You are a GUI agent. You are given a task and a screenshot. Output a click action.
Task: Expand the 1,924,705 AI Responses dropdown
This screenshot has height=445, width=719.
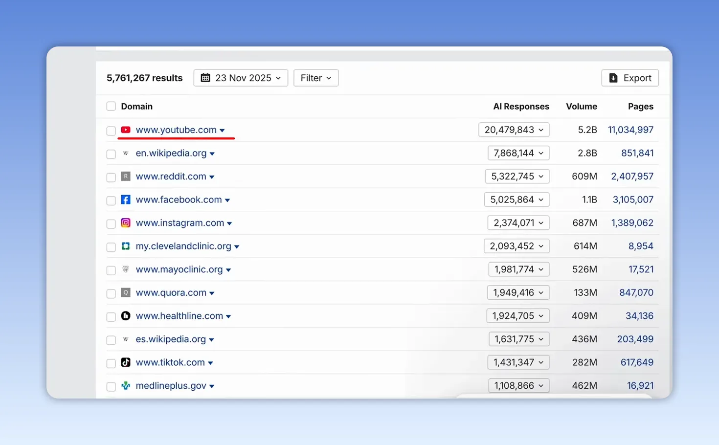(518, 315)
